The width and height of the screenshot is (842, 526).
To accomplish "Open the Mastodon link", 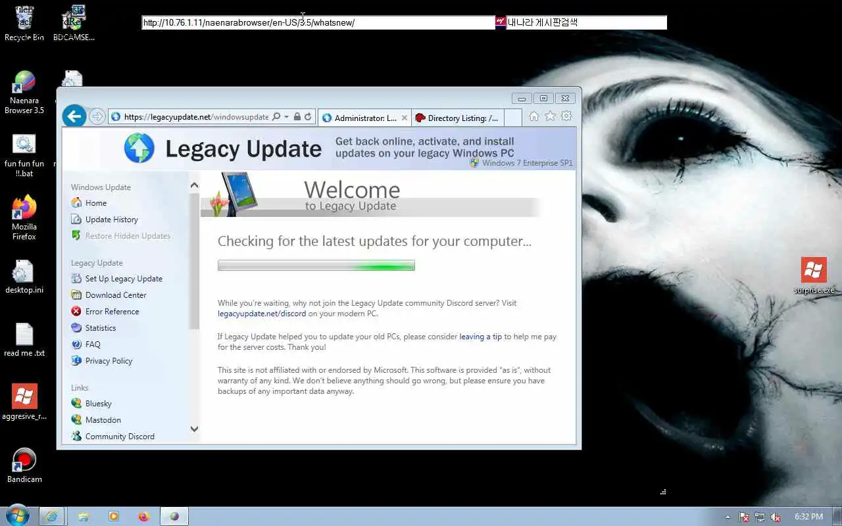I will tap(103, 420).
